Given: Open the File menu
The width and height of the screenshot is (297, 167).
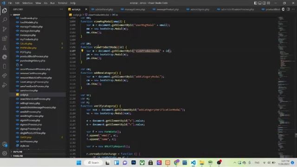Looking at the screenshot, I should pyautogui.click(x=10, y=3).
